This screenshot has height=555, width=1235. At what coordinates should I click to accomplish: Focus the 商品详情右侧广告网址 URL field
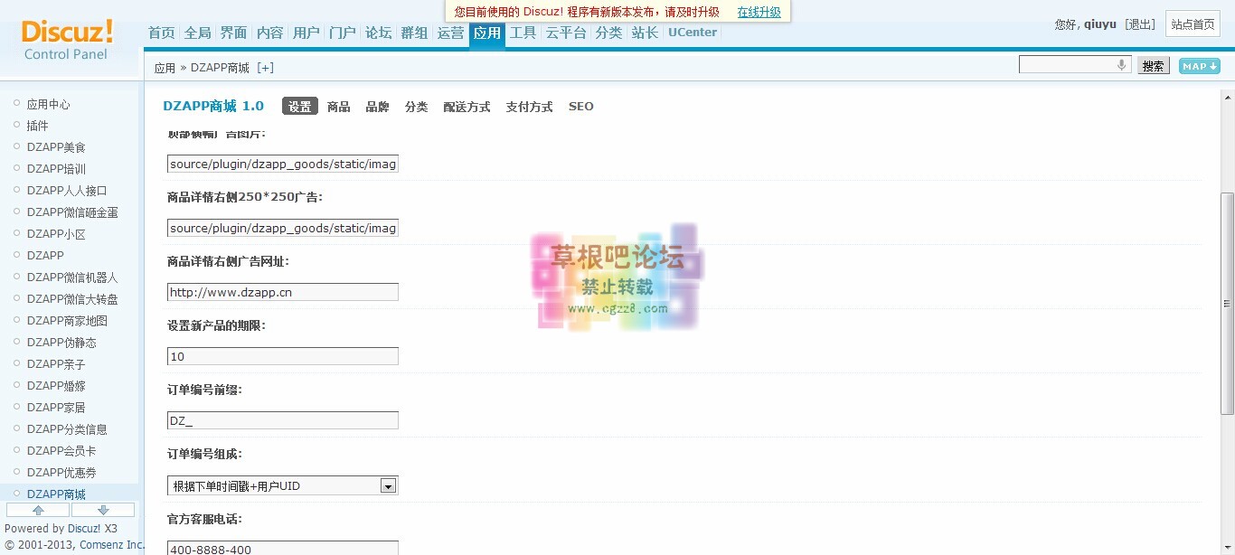click(x=282, y=292)
